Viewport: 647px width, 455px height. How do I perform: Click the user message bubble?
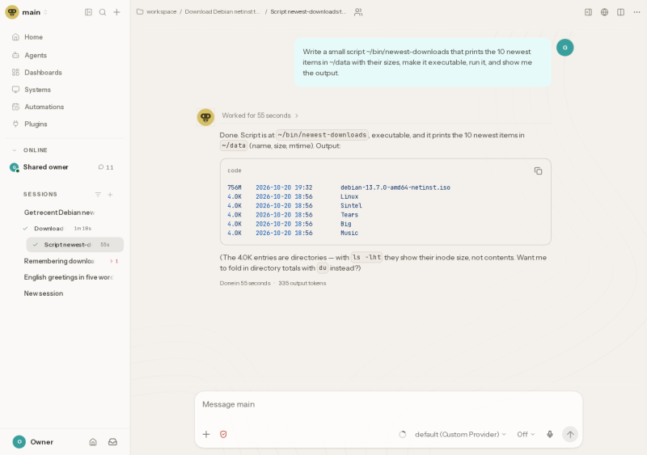(x=422, y=62)
